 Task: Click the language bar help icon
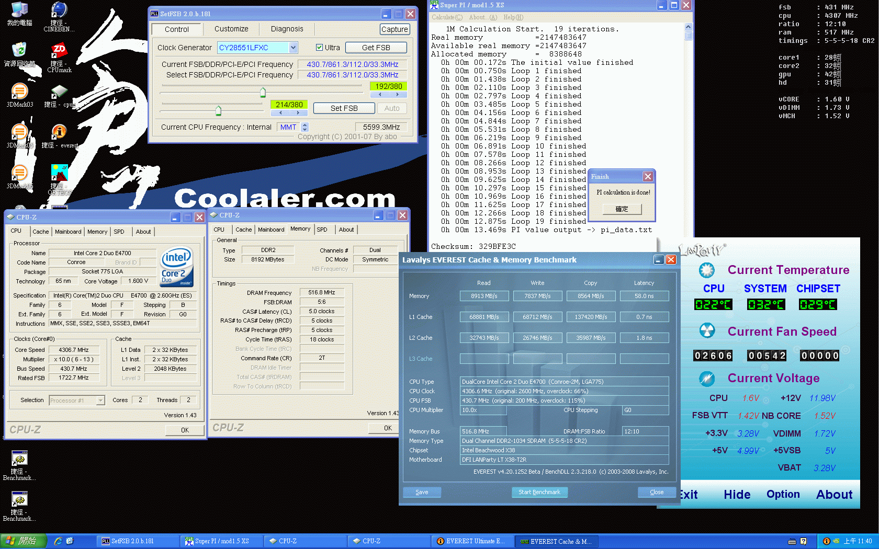(804, 541)
